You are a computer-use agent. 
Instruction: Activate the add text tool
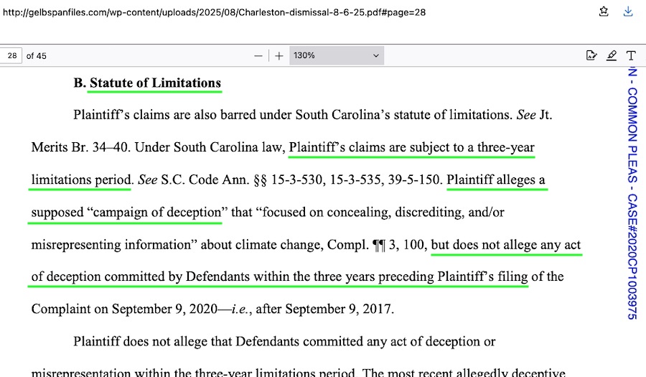(x=631, y=55)
